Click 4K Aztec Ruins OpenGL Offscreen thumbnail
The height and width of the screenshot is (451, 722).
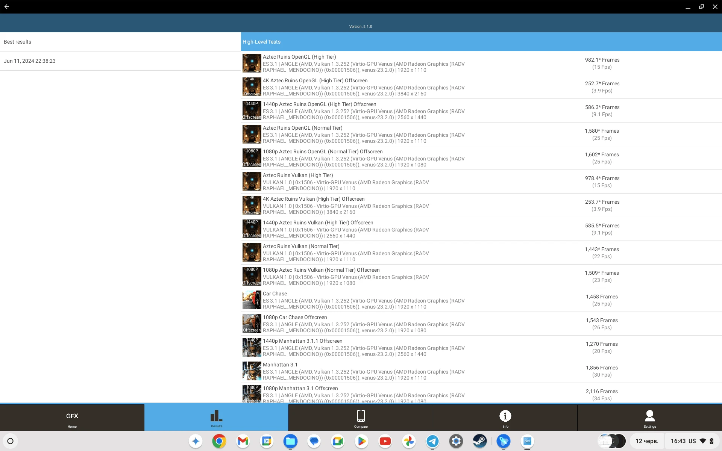252,87
